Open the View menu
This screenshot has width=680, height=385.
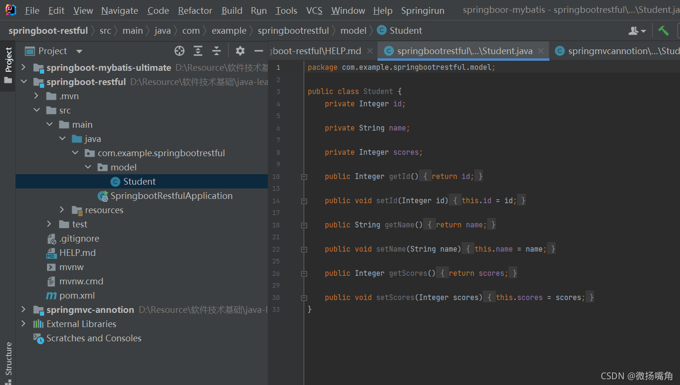point(83,10)
